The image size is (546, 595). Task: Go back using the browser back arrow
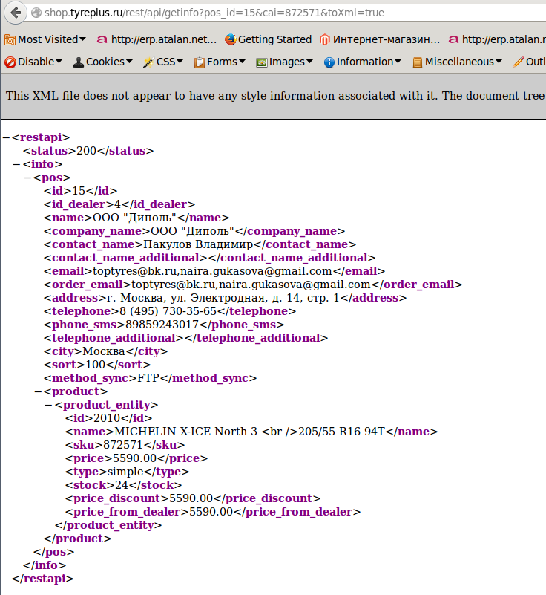pyautogui.click(x=16, y=13)
